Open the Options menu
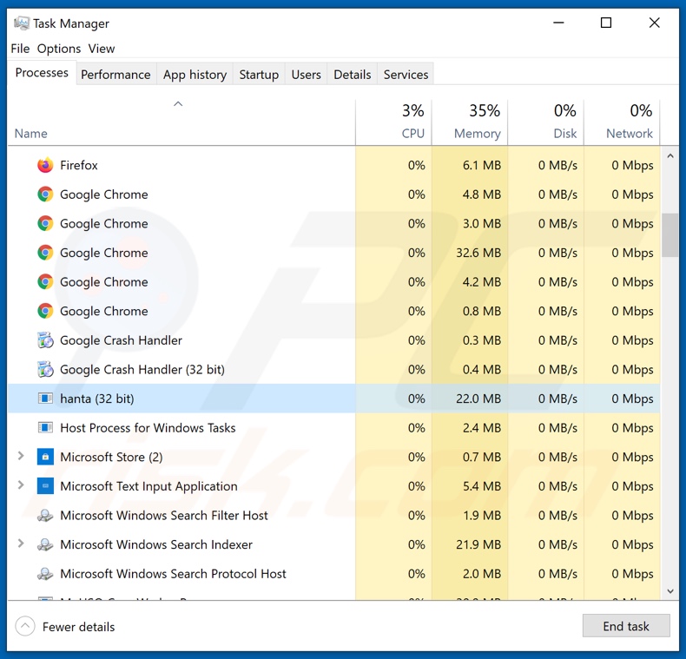686x659 pixels. (59, 49)
